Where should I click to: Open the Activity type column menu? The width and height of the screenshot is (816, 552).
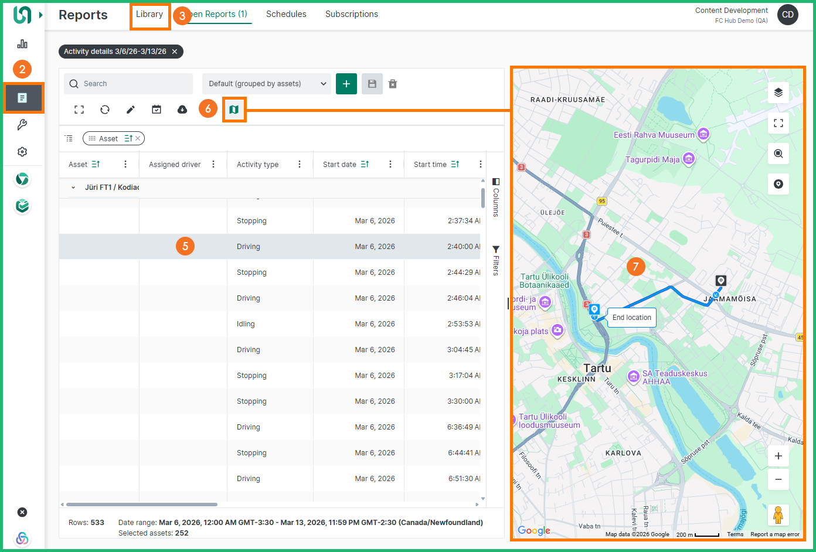pos(300,165)
